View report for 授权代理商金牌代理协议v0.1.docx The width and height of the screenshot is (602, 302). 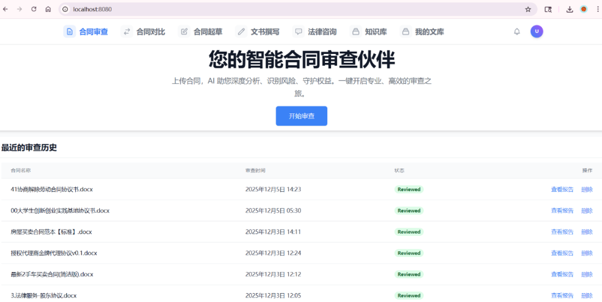(x=562, y=253)
